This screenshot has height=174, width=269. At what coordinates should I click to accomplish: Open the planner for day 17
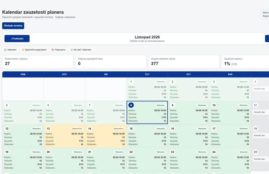tap(230, 136)
